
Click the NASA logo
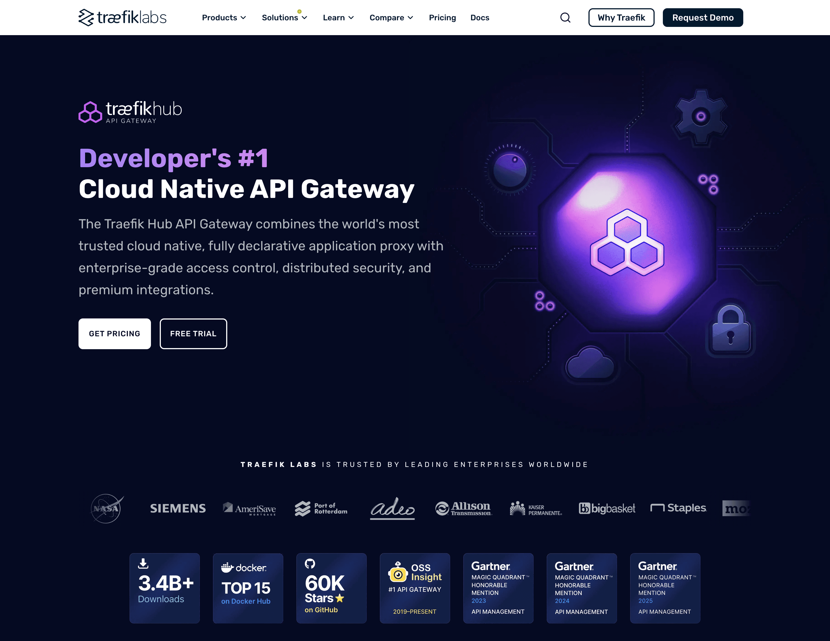pos(107,508)
